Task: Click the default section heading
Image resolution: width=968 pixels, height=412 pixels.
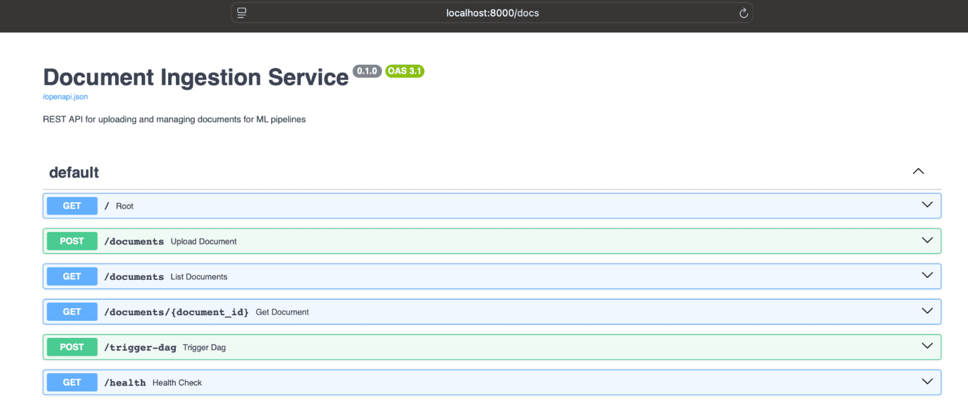Action: click(74, 172)
